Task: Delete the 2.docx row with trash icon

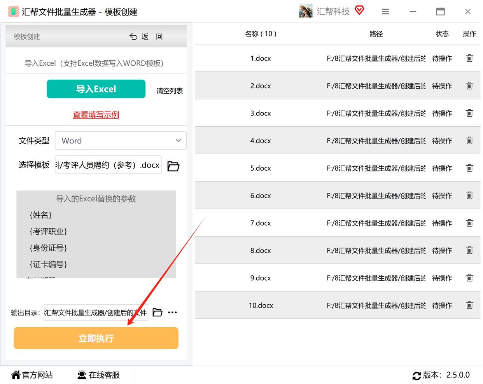Action: pos(469,86)
